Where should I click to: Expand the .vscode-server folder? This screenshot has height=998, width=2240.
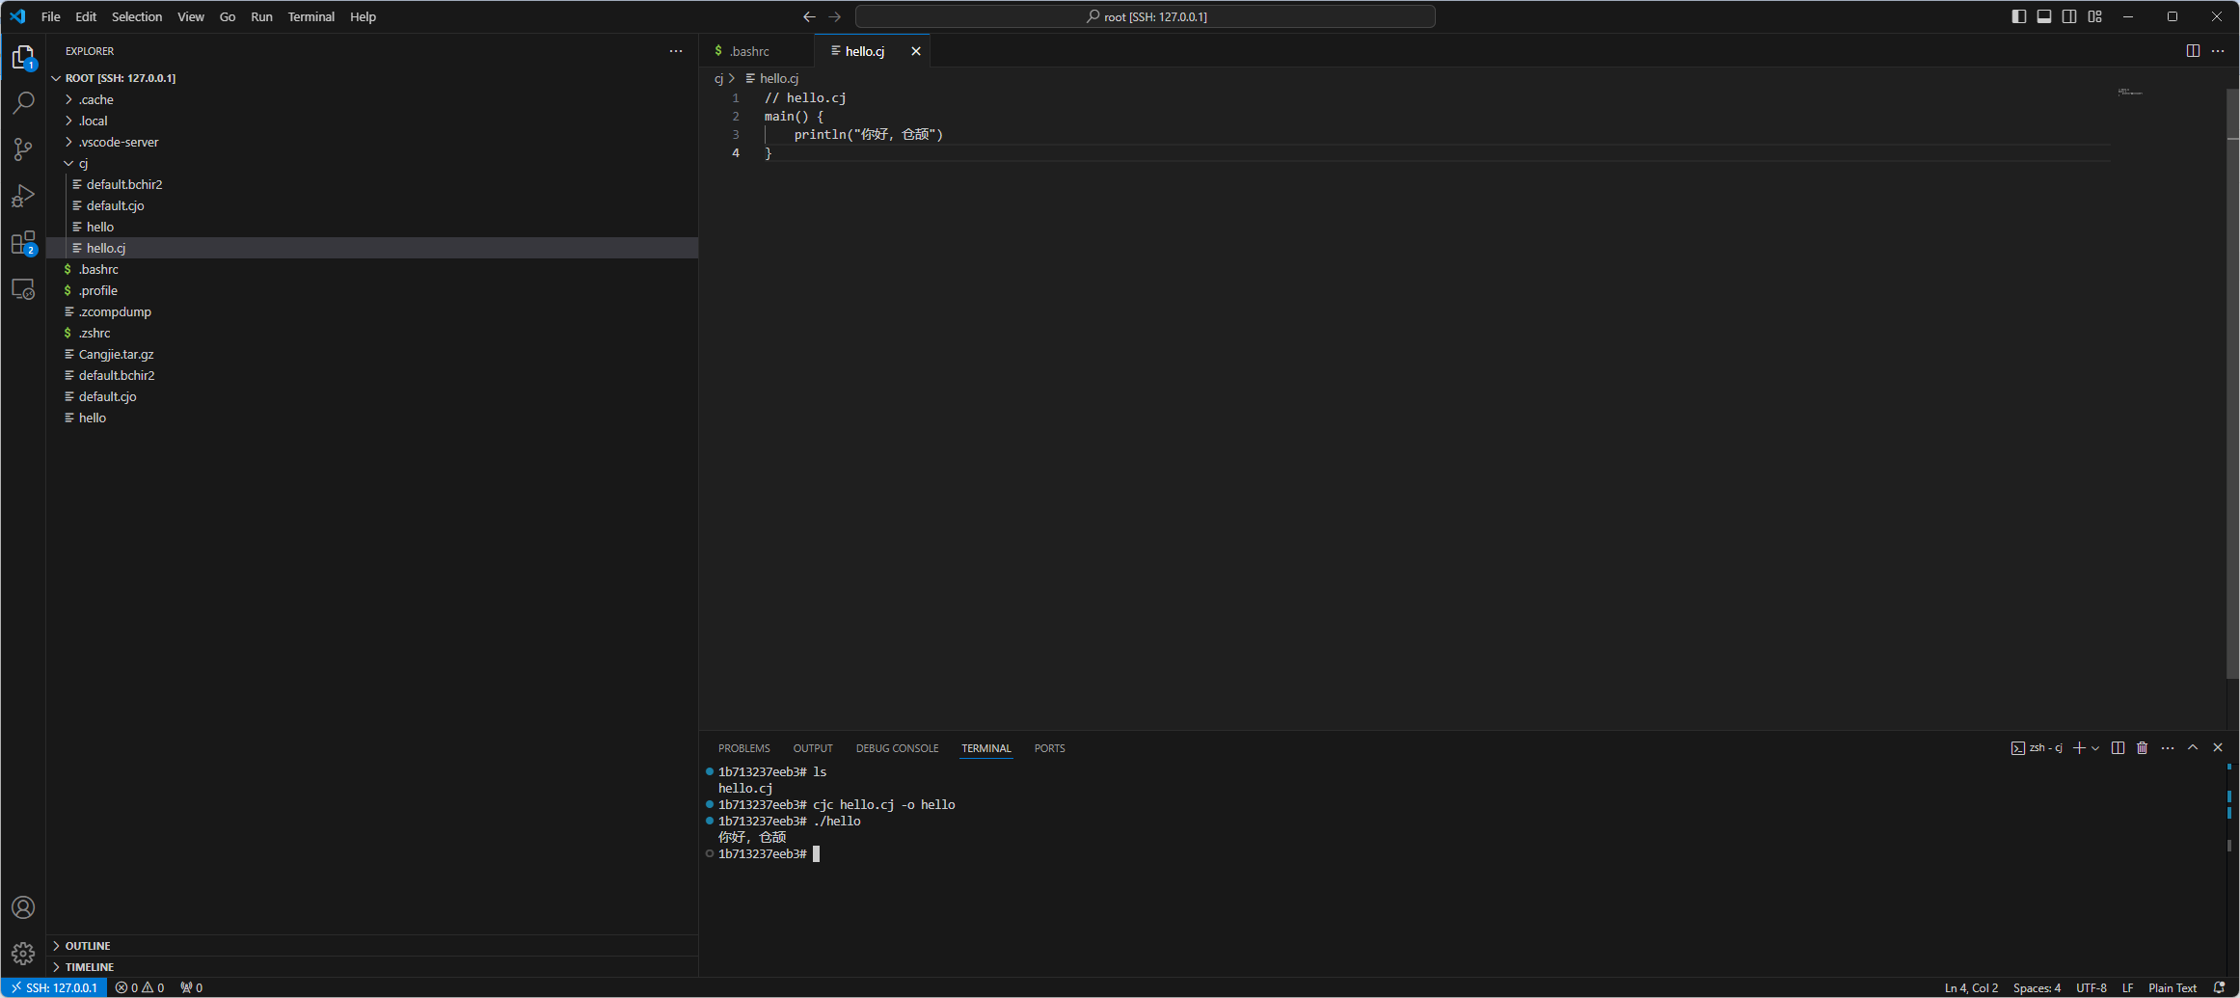coord(372,142)
